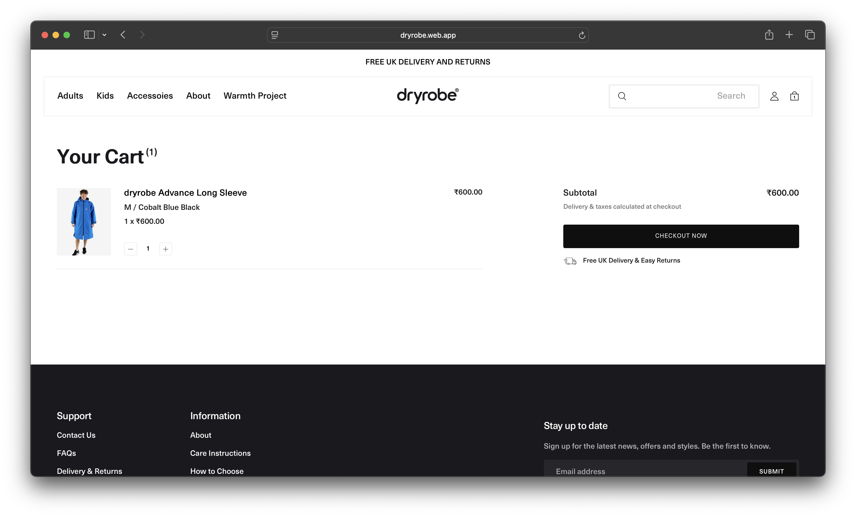Click the Safari sidebar toggle icon
The height and width of the screenshot is (517, 856).
point(89,35)
